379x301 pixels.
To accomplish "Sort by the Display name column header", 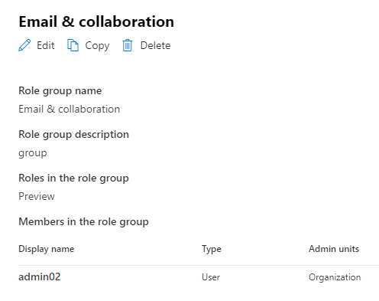I will click(x=47, y=249).
